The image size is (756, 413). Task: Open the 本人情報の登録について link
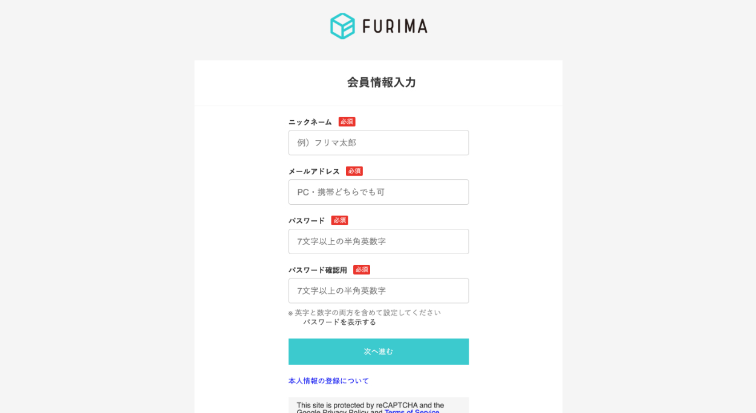pos(328,381)
